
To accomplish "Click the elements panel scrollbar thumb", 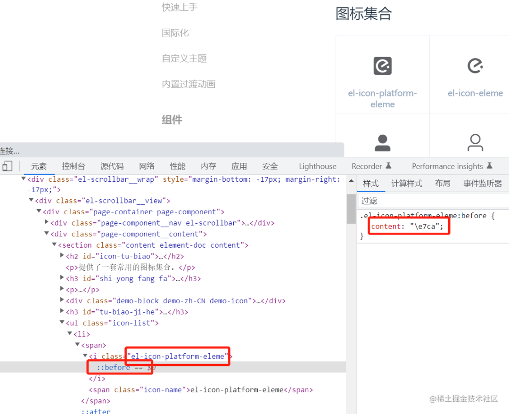I will click(x=351, y=209).
